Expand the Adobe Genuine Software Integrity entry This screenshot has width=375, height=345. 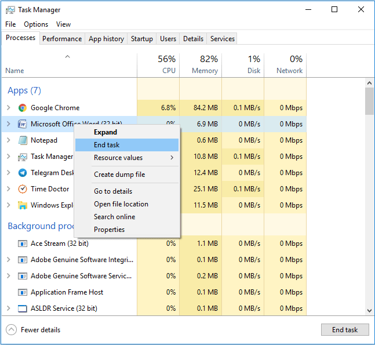9,260
